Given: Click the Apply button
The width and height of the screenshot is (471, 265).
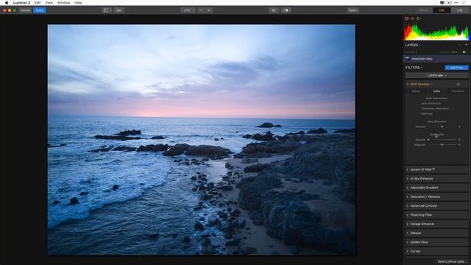Looking at the screenshot, I should pos(39,10).
